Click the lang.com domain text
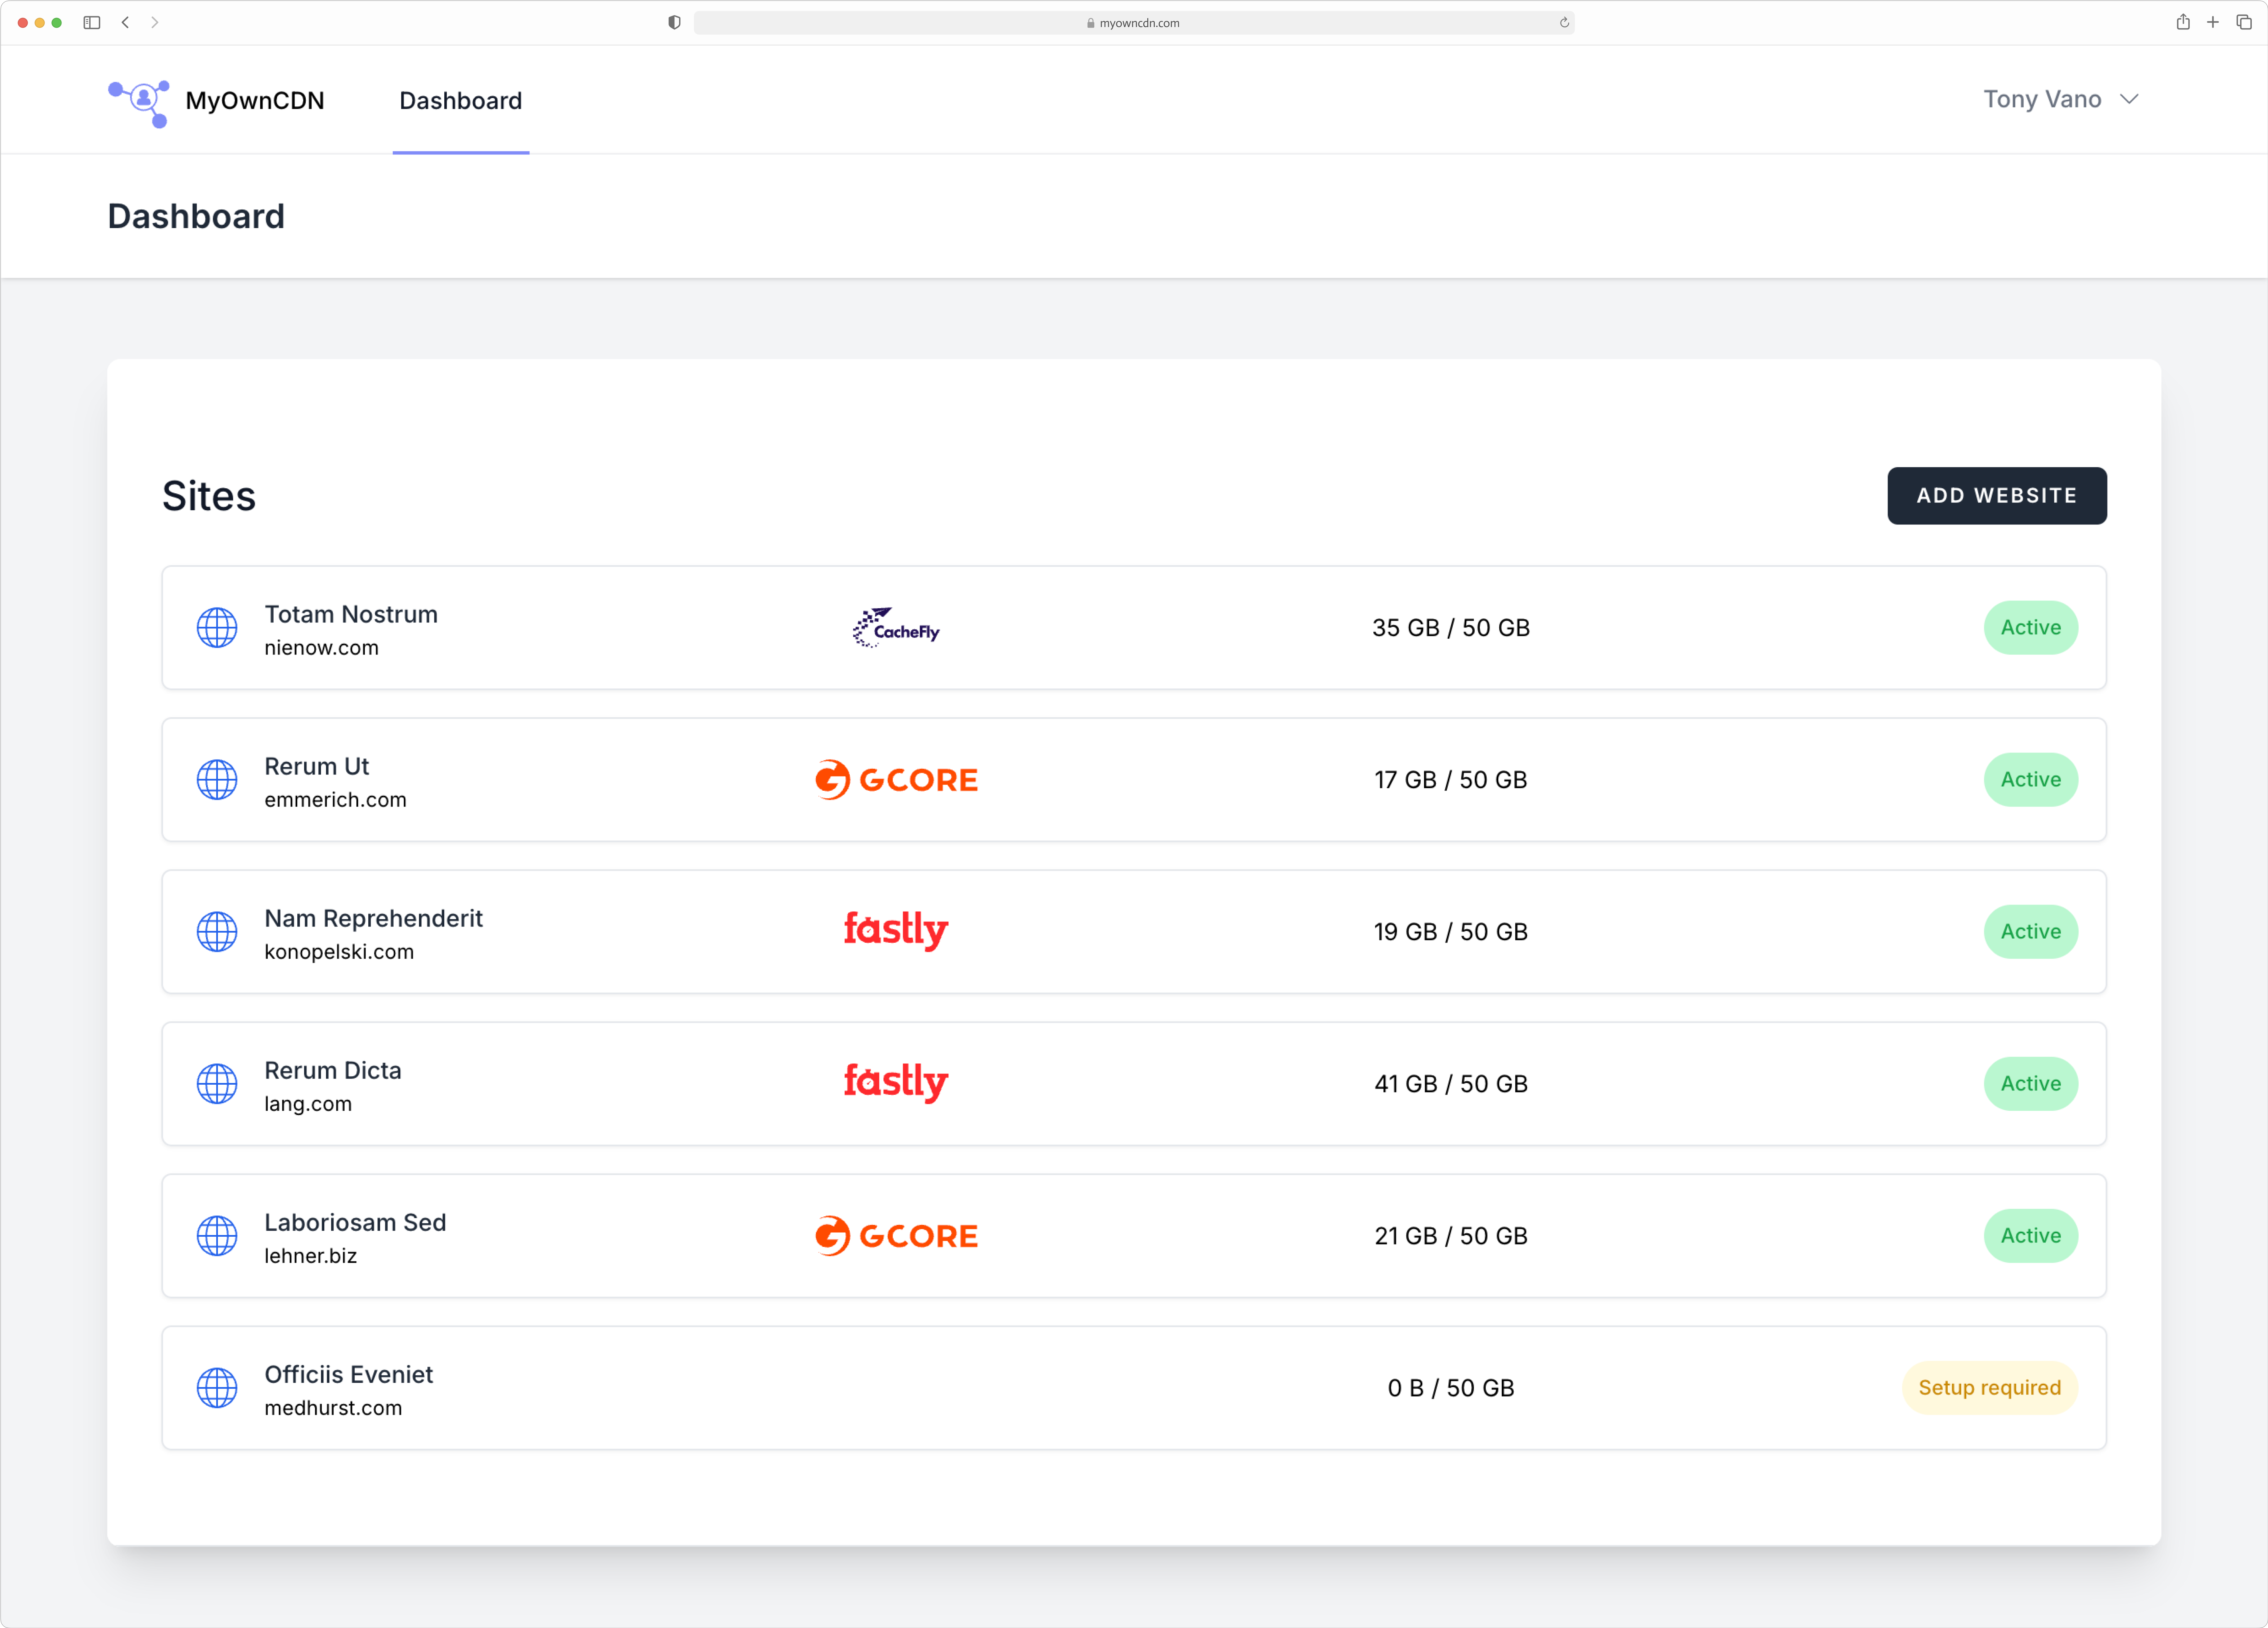This screenshot has width=2268, height=1628. [x=308, y=1104]
